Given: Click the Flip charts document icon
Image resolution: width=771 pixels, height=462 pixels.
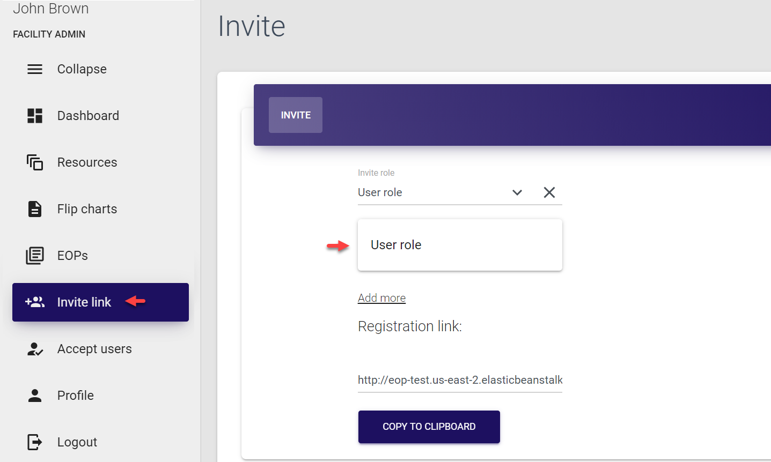Looking at the screenshot, I should point(35,209).
